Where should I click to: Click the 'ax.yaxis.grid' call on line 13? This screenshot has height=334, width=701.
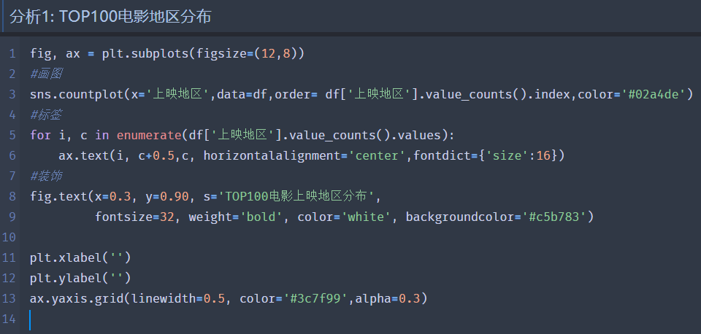[x=77, y=298]
